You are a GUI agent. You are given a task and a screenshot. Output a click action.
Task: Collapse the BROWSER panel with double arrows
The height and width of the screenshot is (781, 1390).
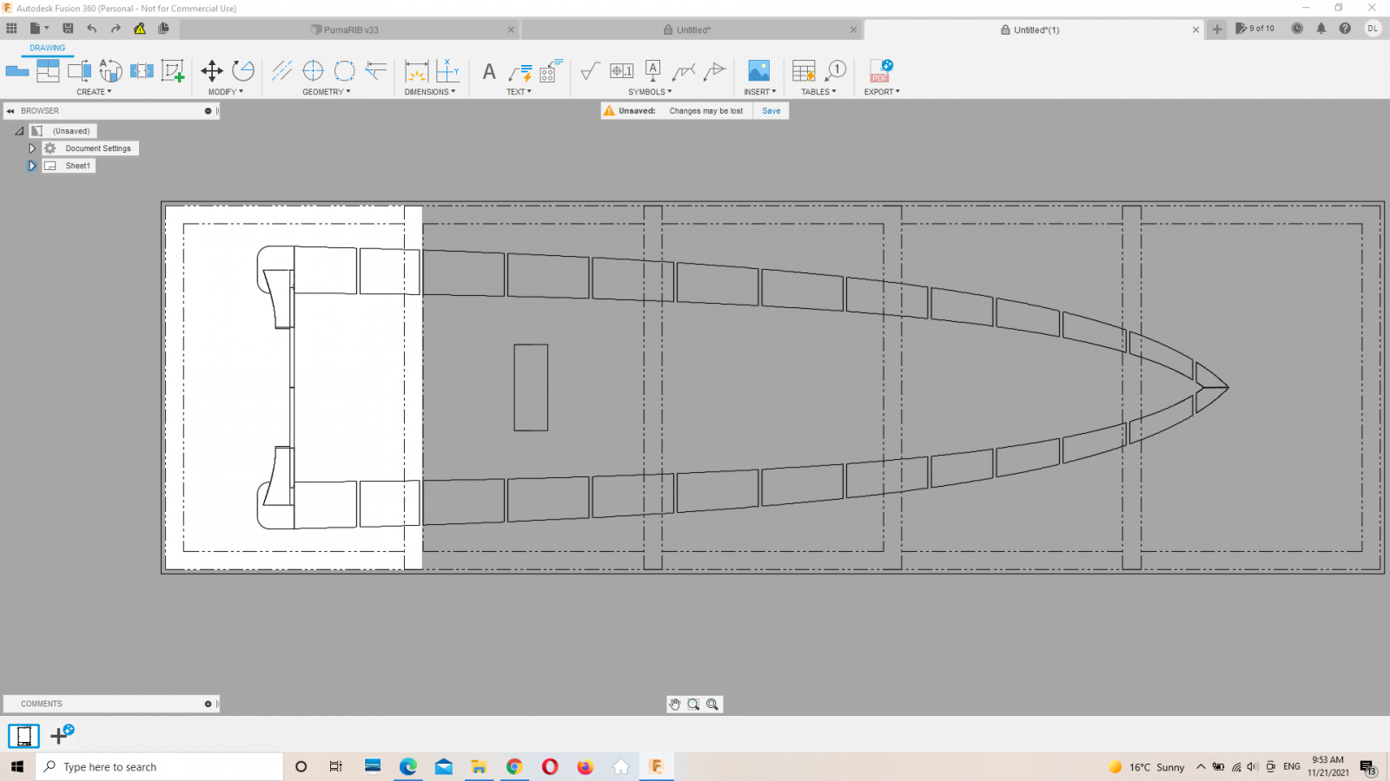10,111
